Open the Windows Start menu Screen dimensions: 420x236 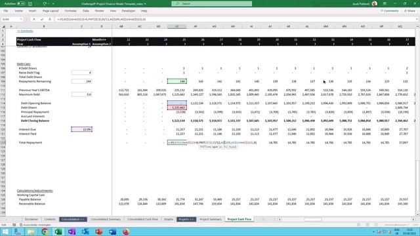[x=5, y=231]
